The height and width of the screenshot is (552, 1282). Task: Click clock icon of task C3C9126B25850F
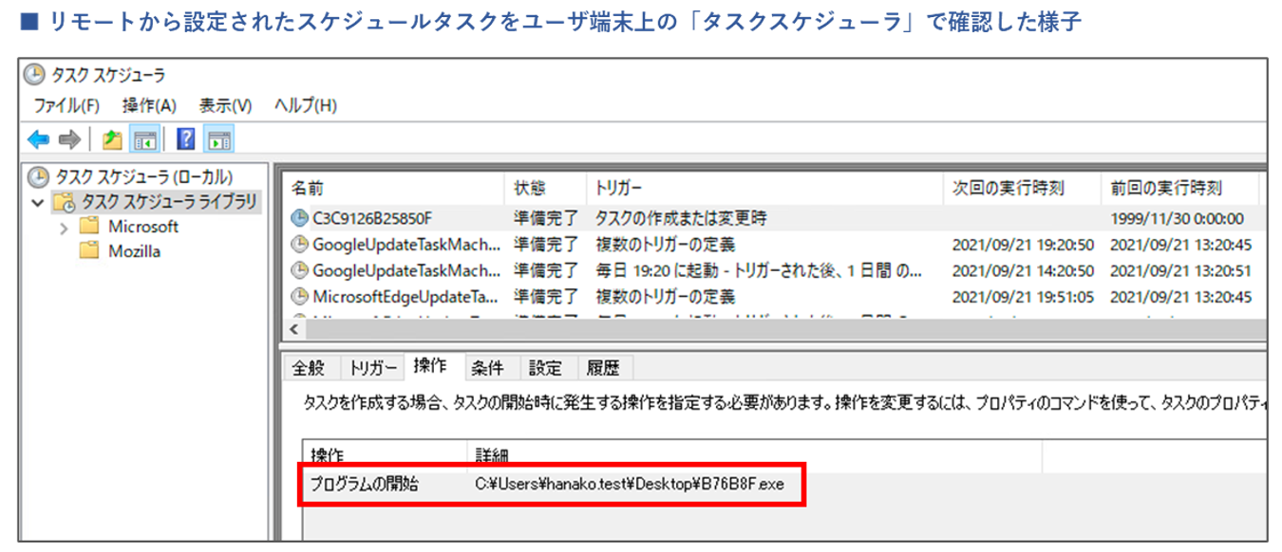299,218
